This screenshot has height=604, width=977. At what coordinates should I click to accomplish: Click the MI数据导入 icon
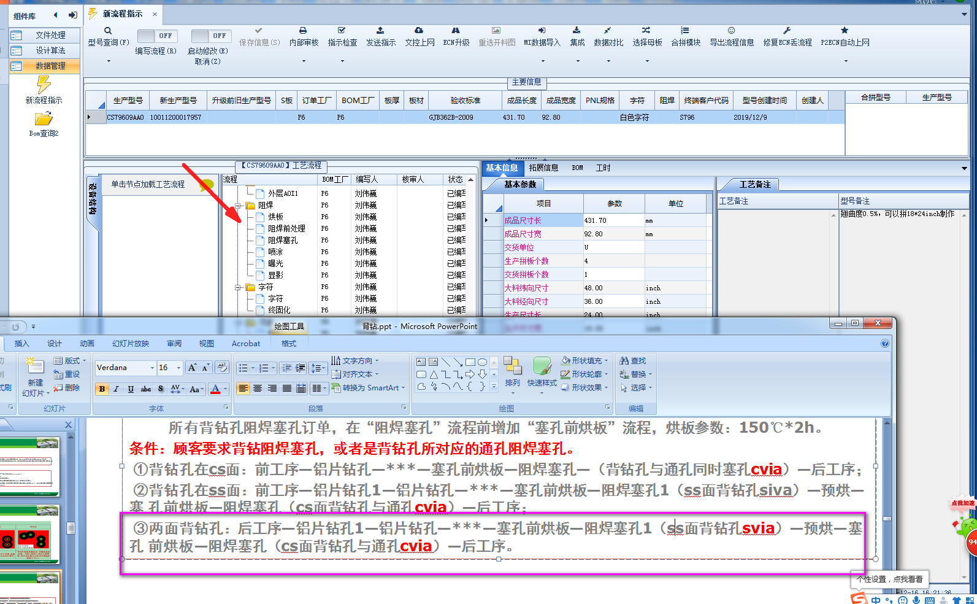(x=542, y=30)
